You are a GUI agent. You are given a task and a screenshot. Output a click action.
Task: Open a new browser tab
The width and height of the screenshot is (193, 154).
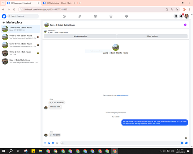pos(80,3)
